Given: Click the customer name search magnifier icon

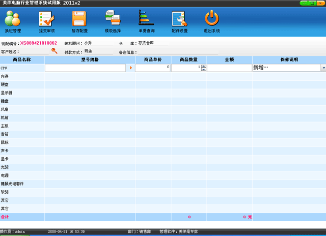Looking at the screenshot, I should pyautogui.click(x=54, y=51).
